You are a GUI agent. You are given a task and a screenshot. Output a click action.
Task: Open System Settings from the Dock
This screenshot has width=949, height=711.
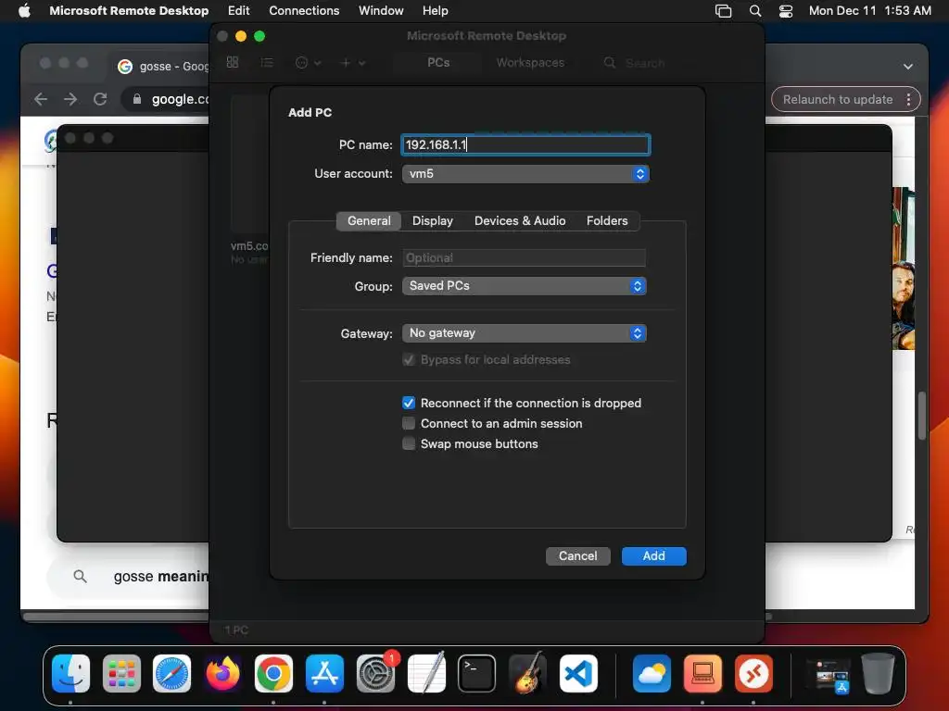375,673
